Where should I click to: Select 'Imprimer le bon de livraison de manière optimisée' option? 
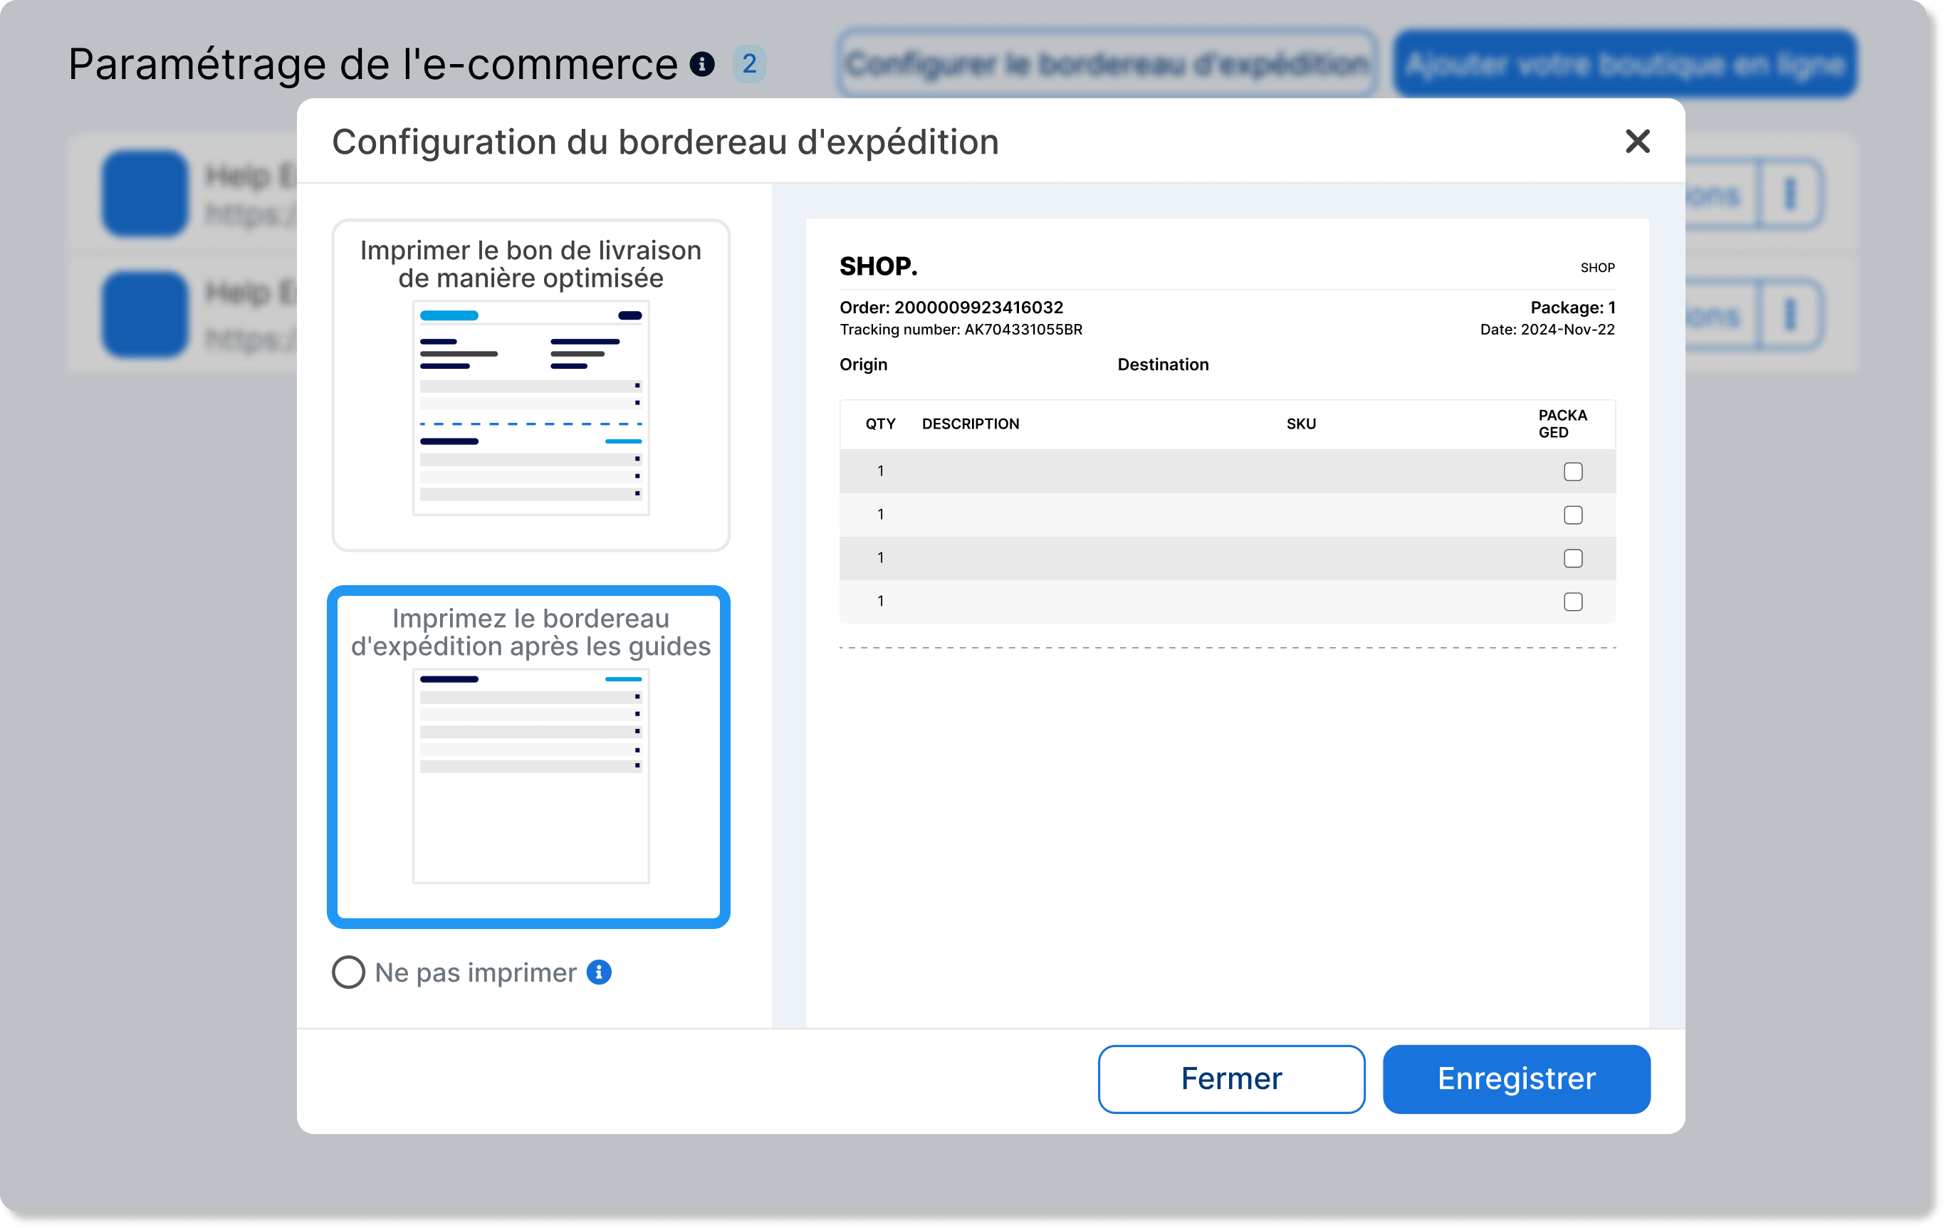pyautogui.click(x=531, y=385)
